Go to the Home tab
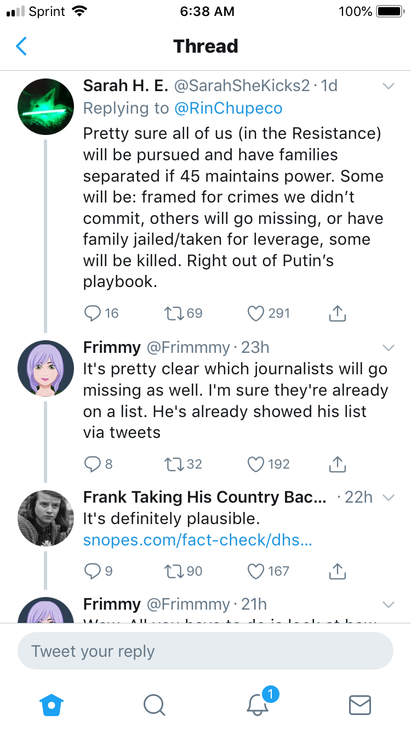This screenshot has height=732, width=411. pyautogui.click(x=52, y=705)
